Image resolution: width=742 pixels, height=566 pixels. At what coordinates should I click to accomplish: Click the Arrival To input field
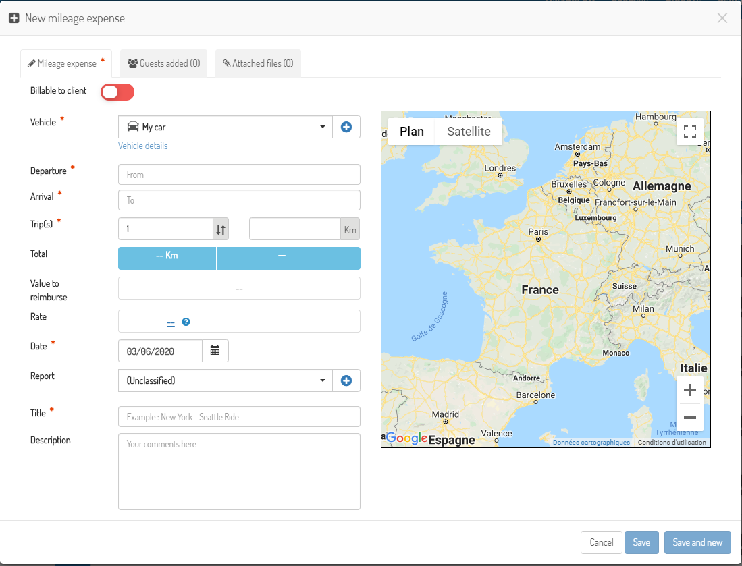point(239,200)
